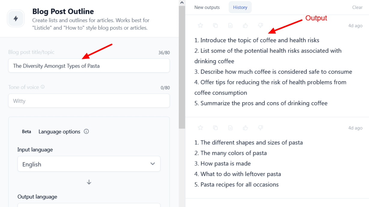The height and width of the screenshot is (207, 369).
Task: Click the lightning bolt template icon
Action: coord(16,19)
